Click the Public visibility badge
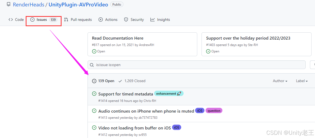 117,5
